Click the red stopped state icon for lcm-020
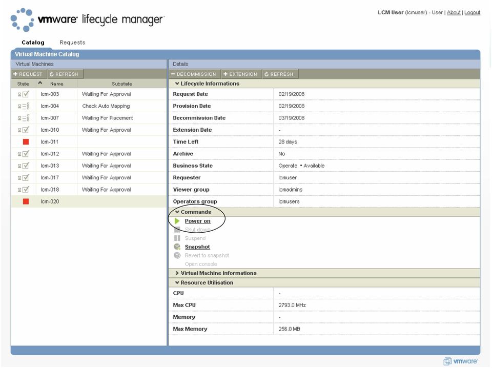The width and height of the screenshot is (492, 368). [26, 201]
